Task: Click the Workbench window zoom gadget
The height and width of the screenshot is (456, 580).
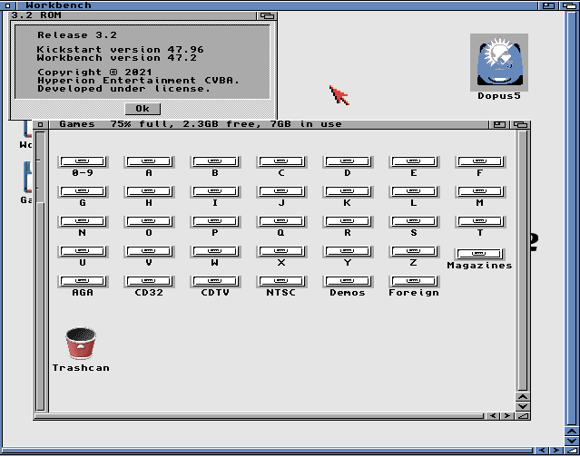Action: [548, 5]
